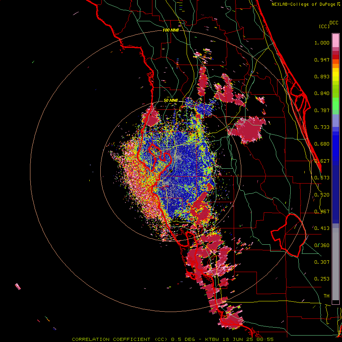Click the NEXLAB-College of DuPage attribution text
Image resolution: width=342 pixels, height=342 pixels.
pyautogui.click(x=306, y=4)
